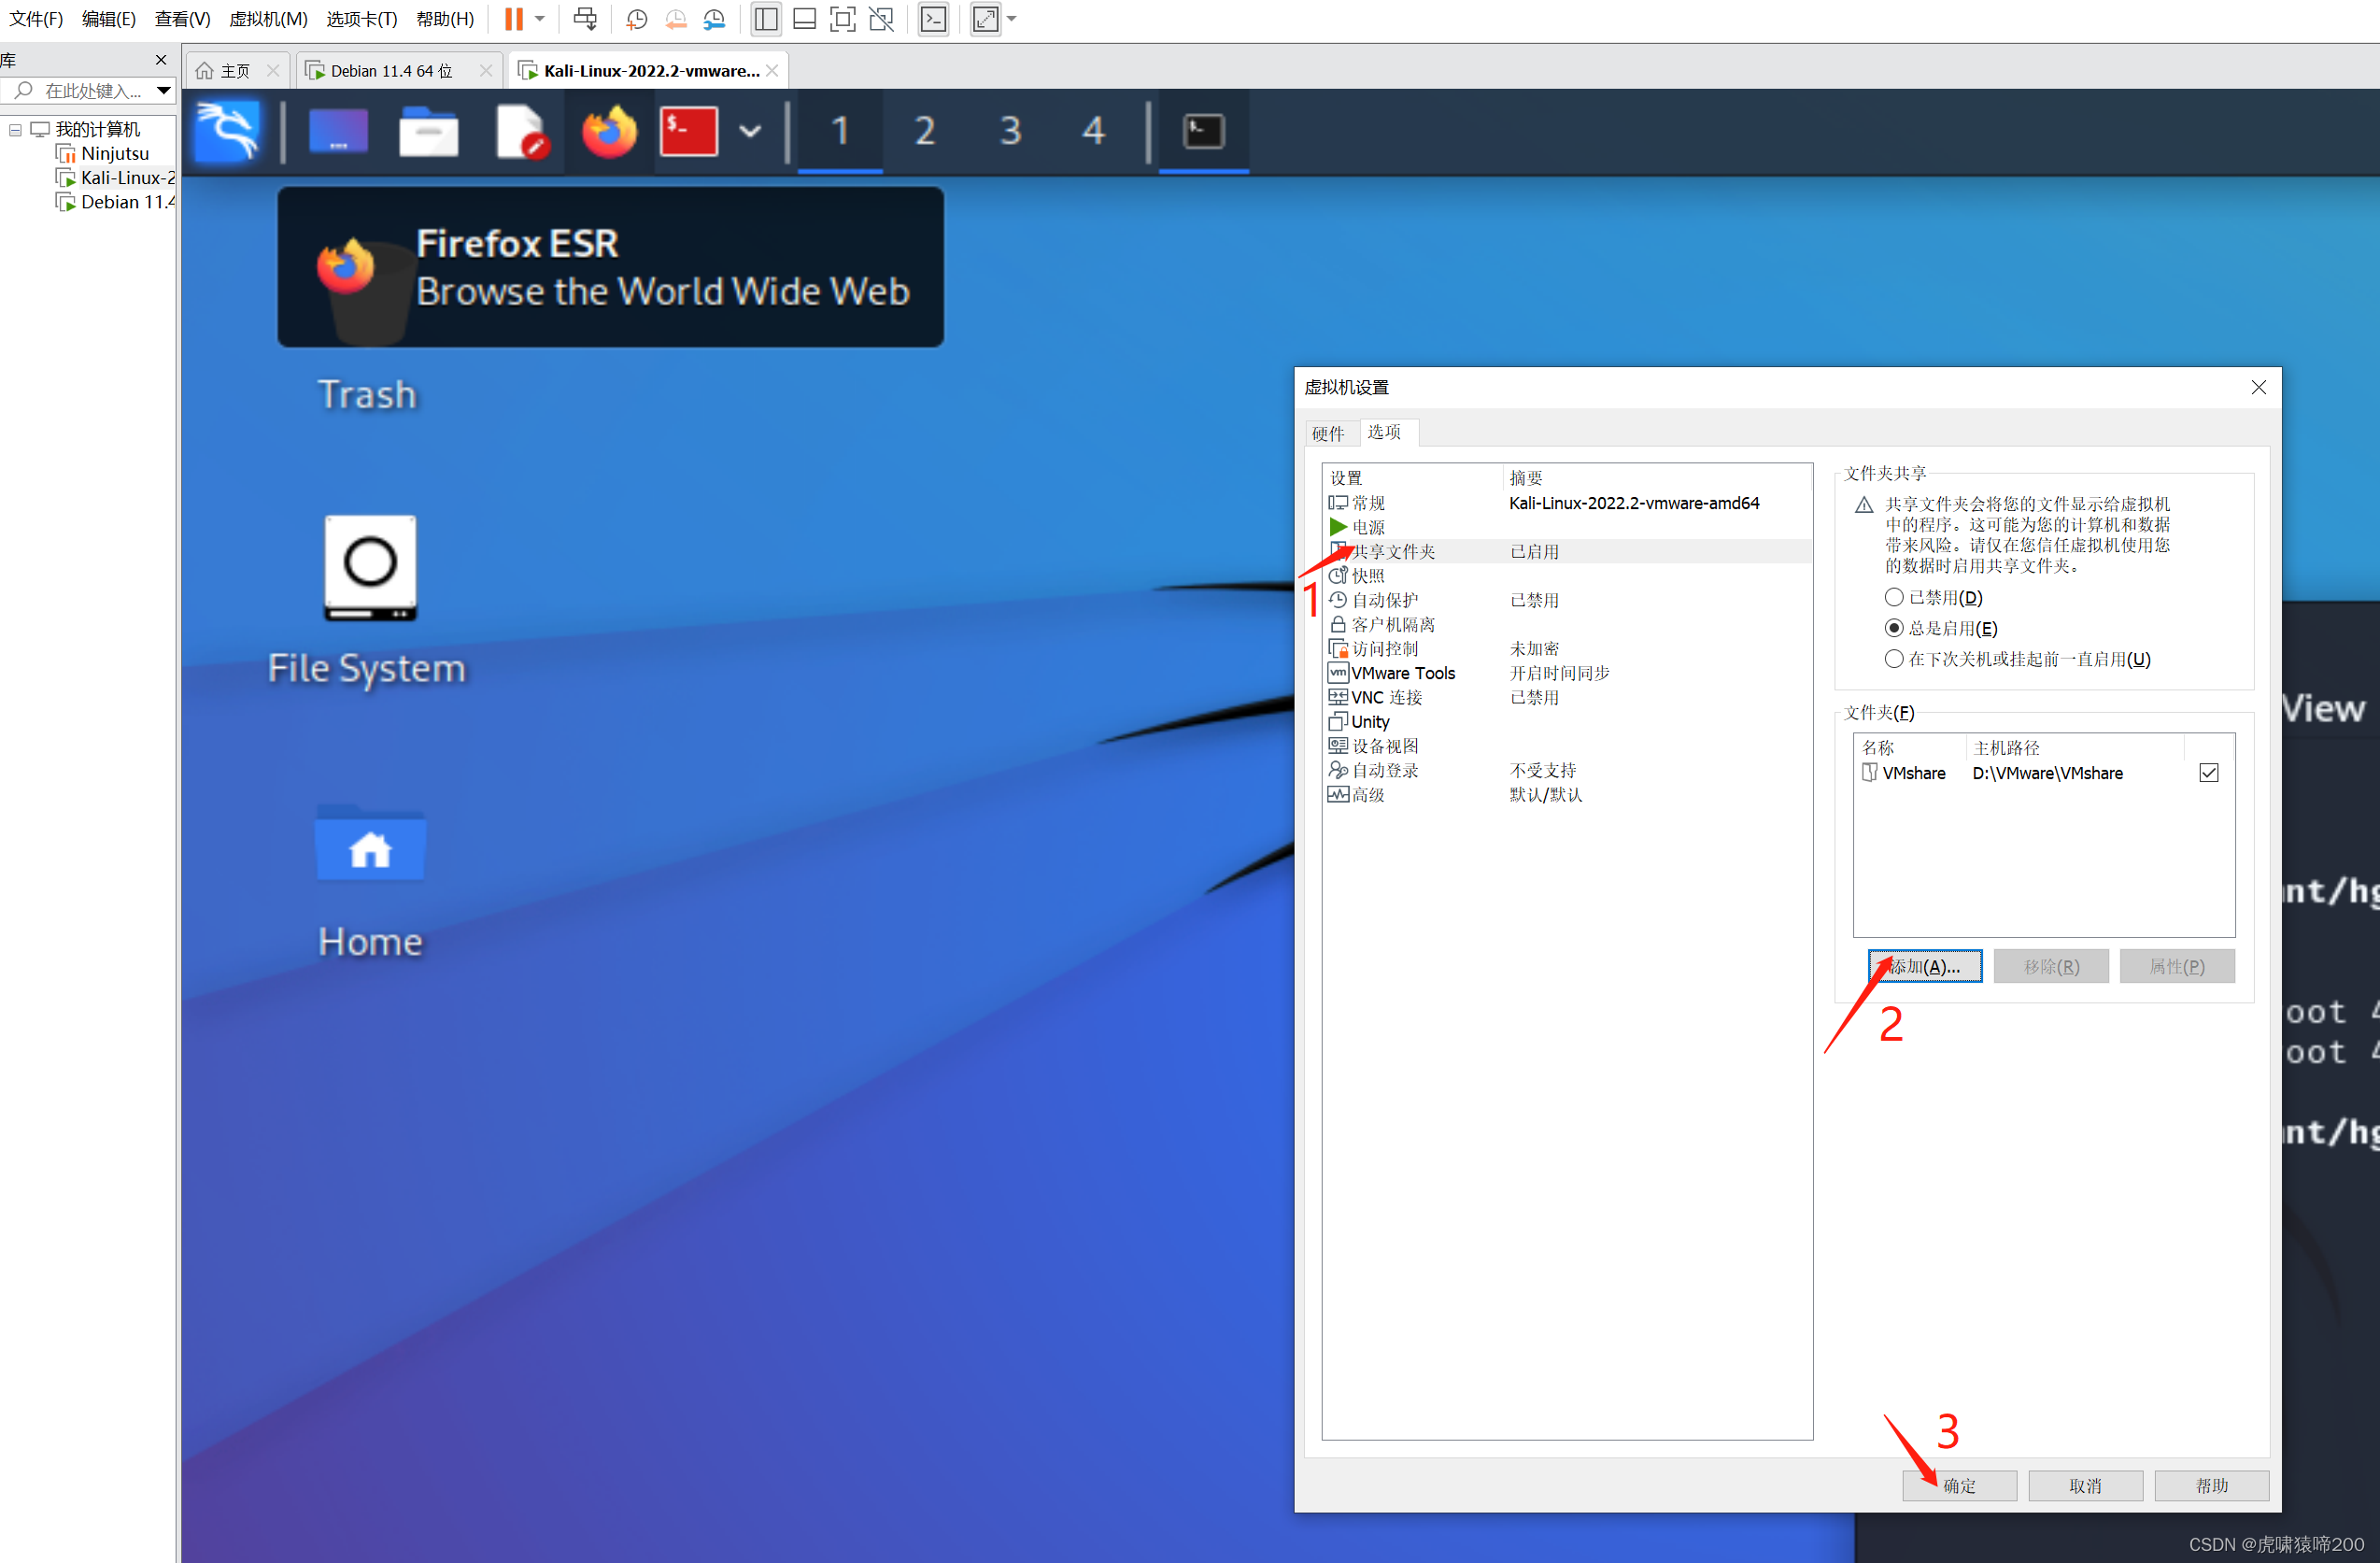Toggle the library sidebar view icon
The height and width of the screenshot is (1563, 2380).
[766, 19]
